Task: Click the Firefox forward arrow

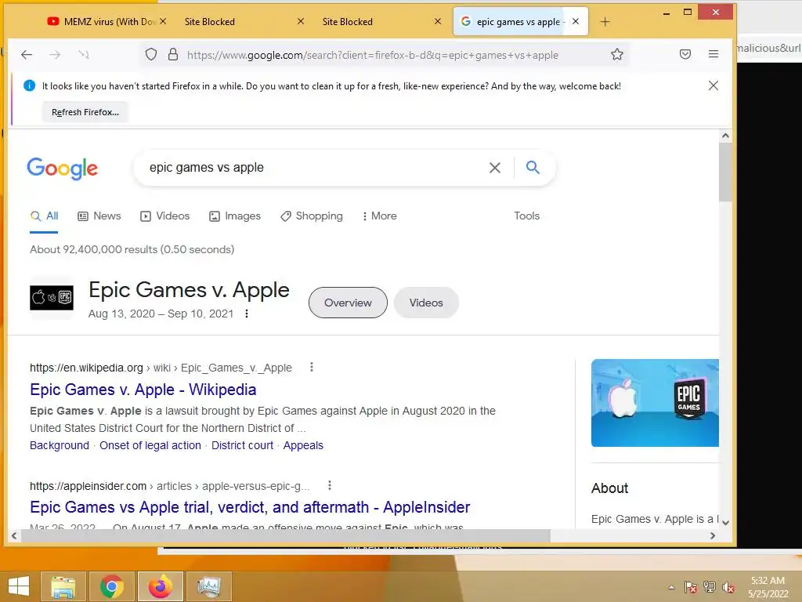Action: point(55,54)
